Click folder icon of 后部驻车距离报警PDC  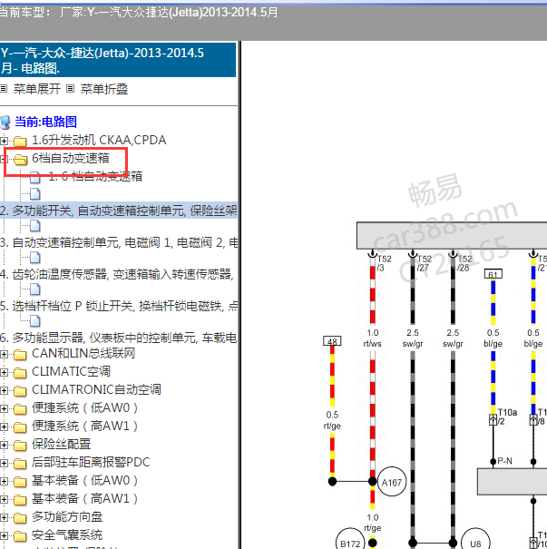[20, 464]
